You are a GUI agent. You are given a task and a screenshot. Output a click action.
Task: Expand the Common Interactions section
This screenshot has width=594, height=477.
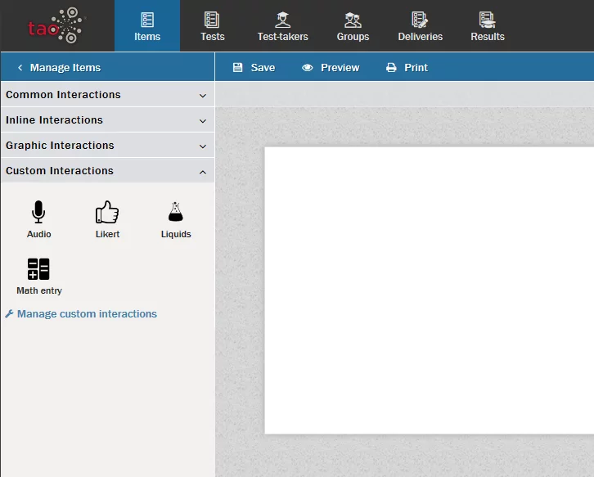[x=107, y=95]
